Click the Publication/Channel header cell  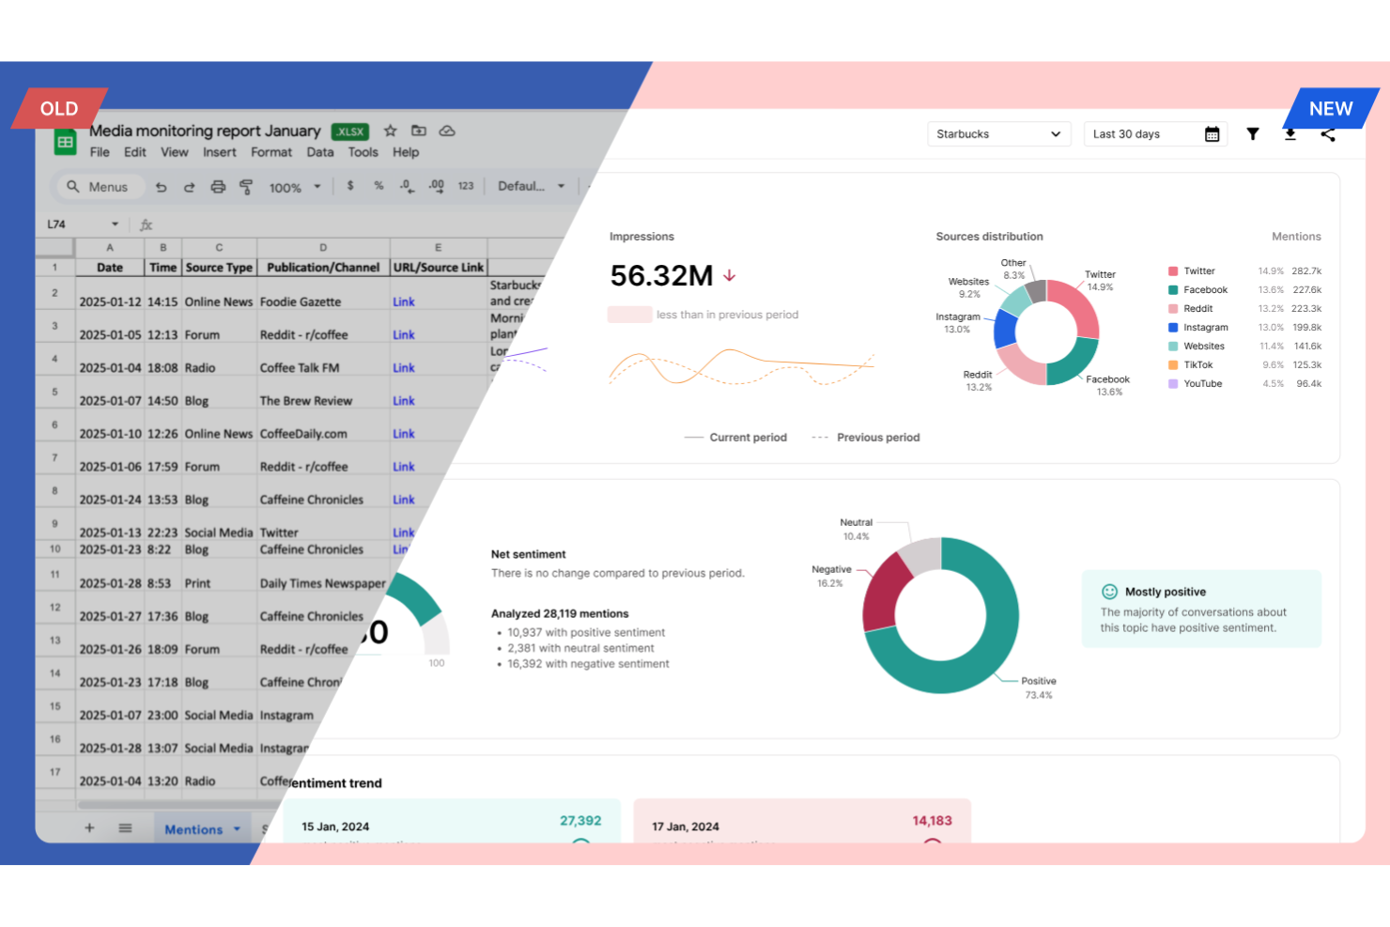coord(323,268)
